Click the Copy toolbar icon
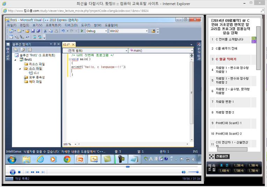The image size is (267, 187). pos(51,31)
